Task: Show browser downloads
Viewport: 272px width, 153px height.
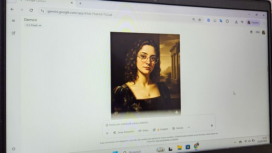Action: 236,22
